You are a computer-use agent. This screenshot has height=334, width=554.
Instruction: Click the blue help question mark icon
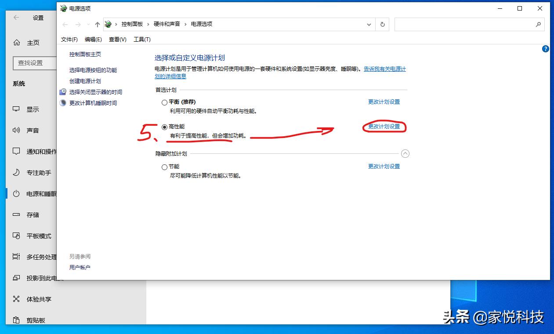[546, 49]
